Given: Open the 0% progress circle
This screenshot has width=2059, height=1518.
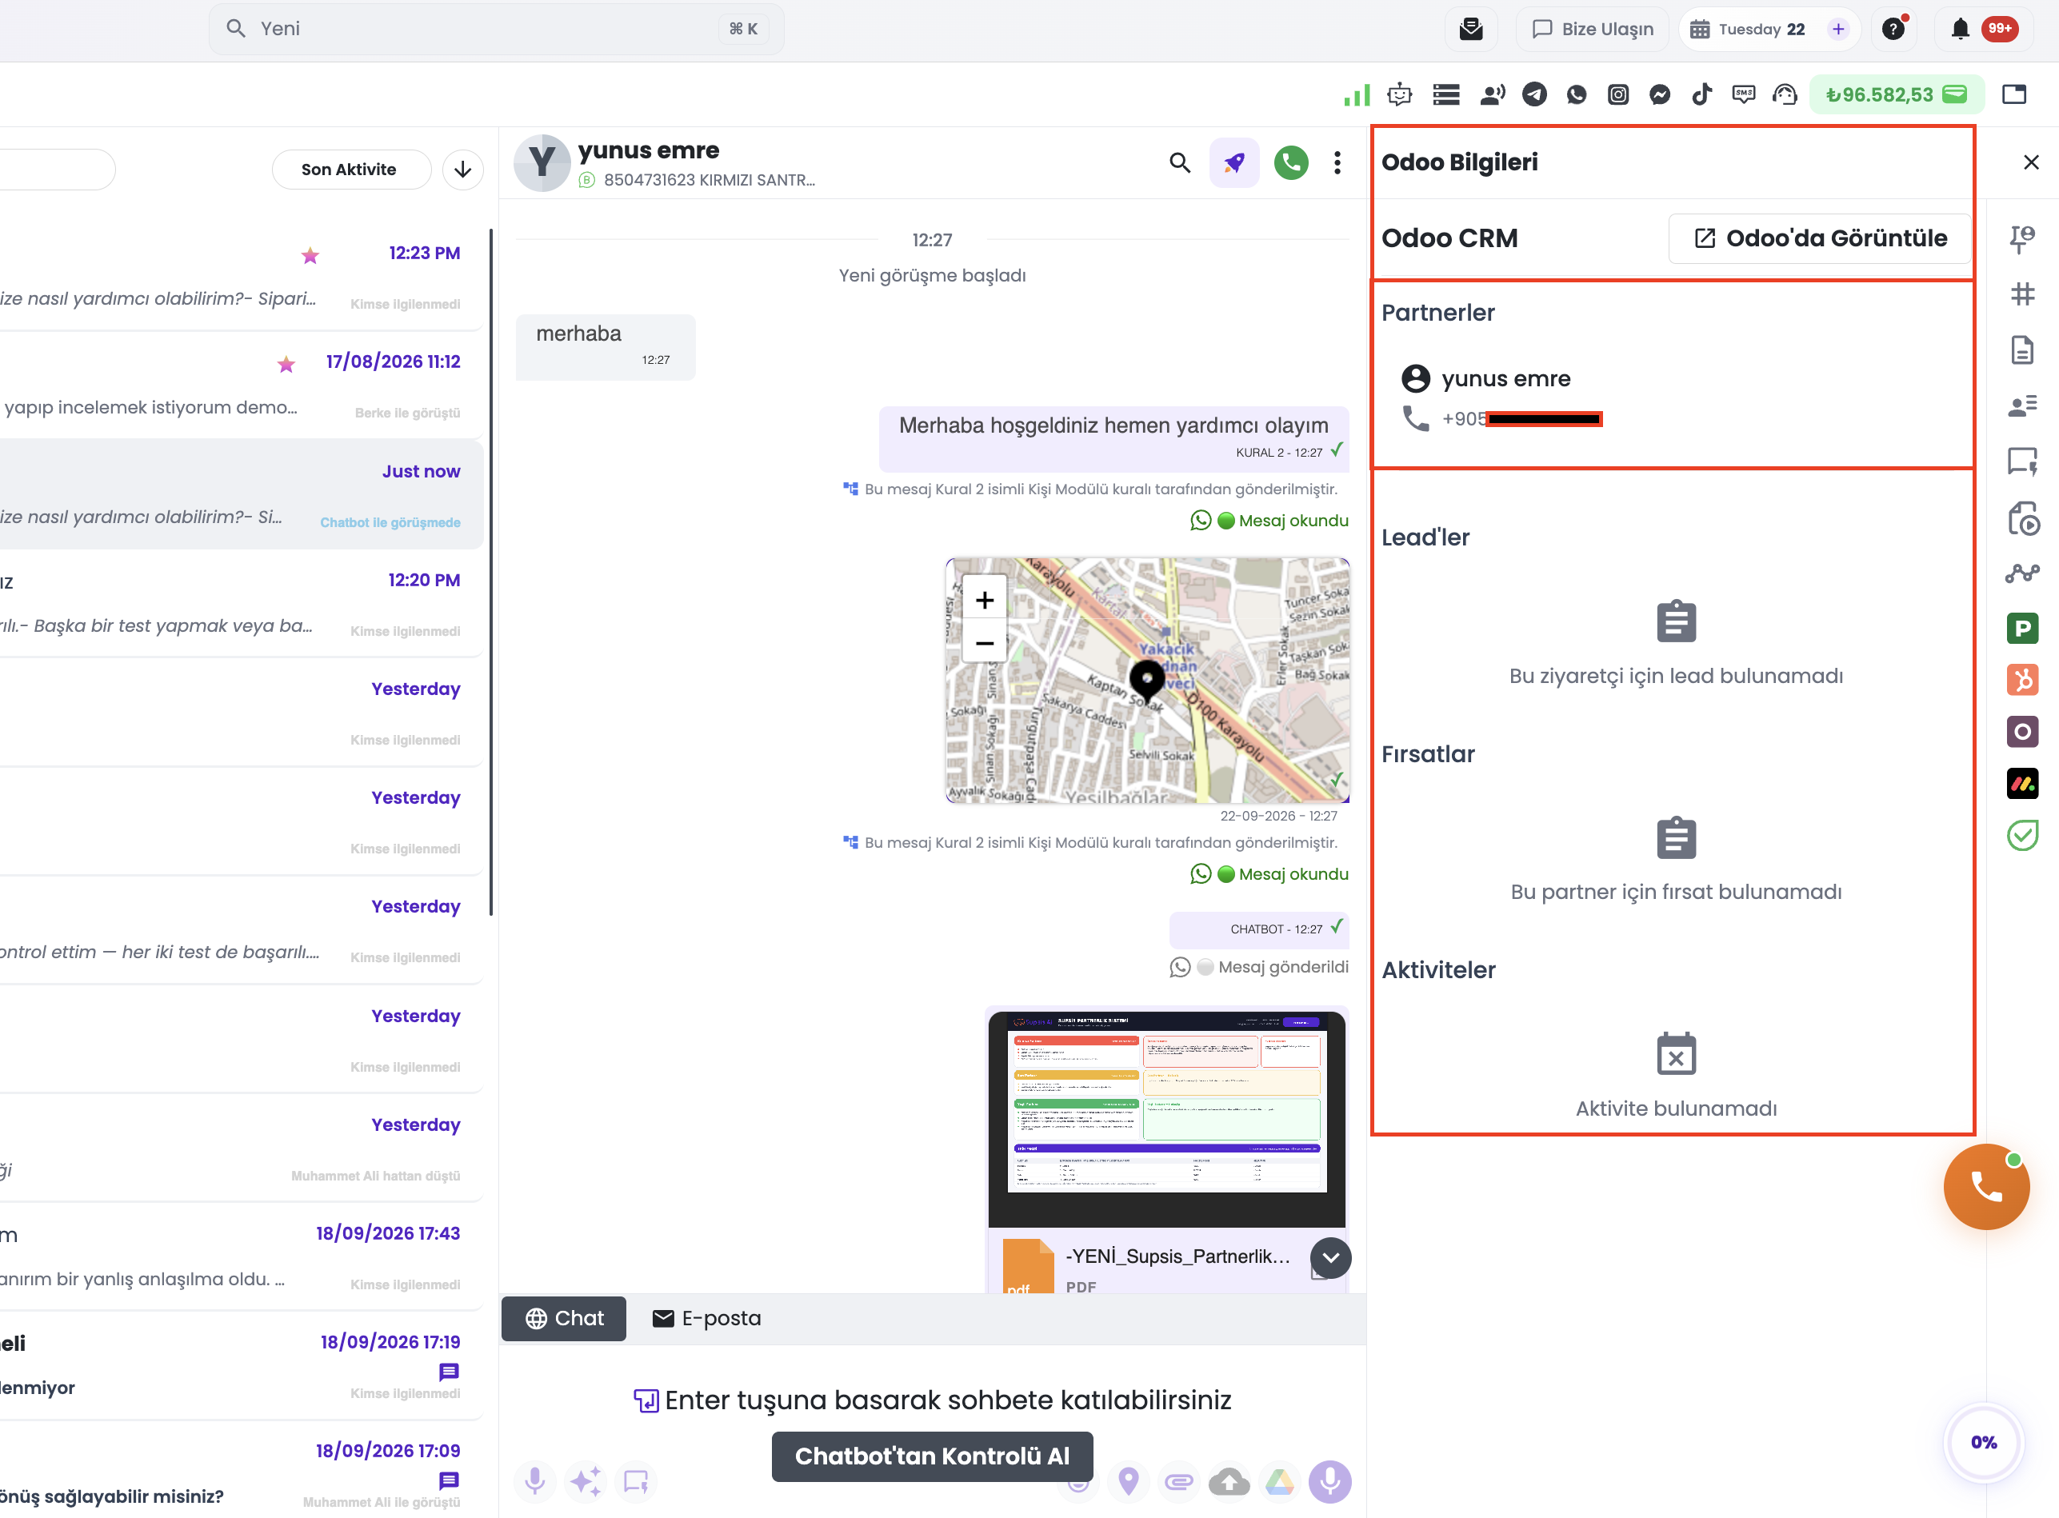Looking at the screenshot, I should pyautogui.click(x=1984, y=1443).
